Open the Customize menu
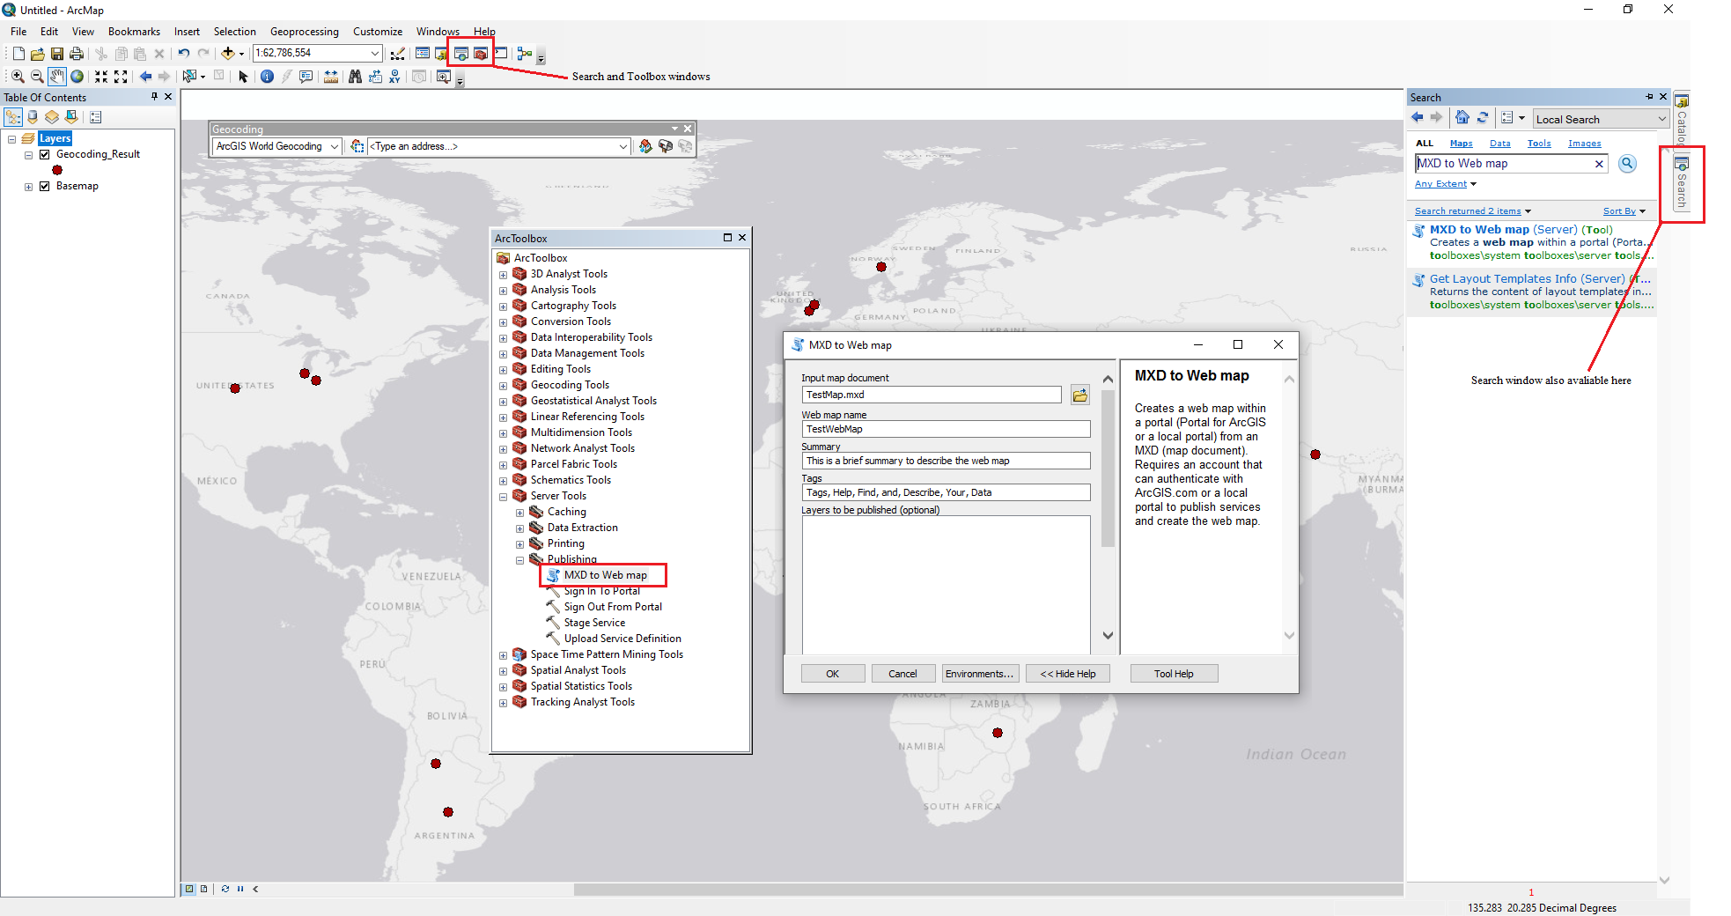This screenshot has height=916, width=1731. pos(378,32)
